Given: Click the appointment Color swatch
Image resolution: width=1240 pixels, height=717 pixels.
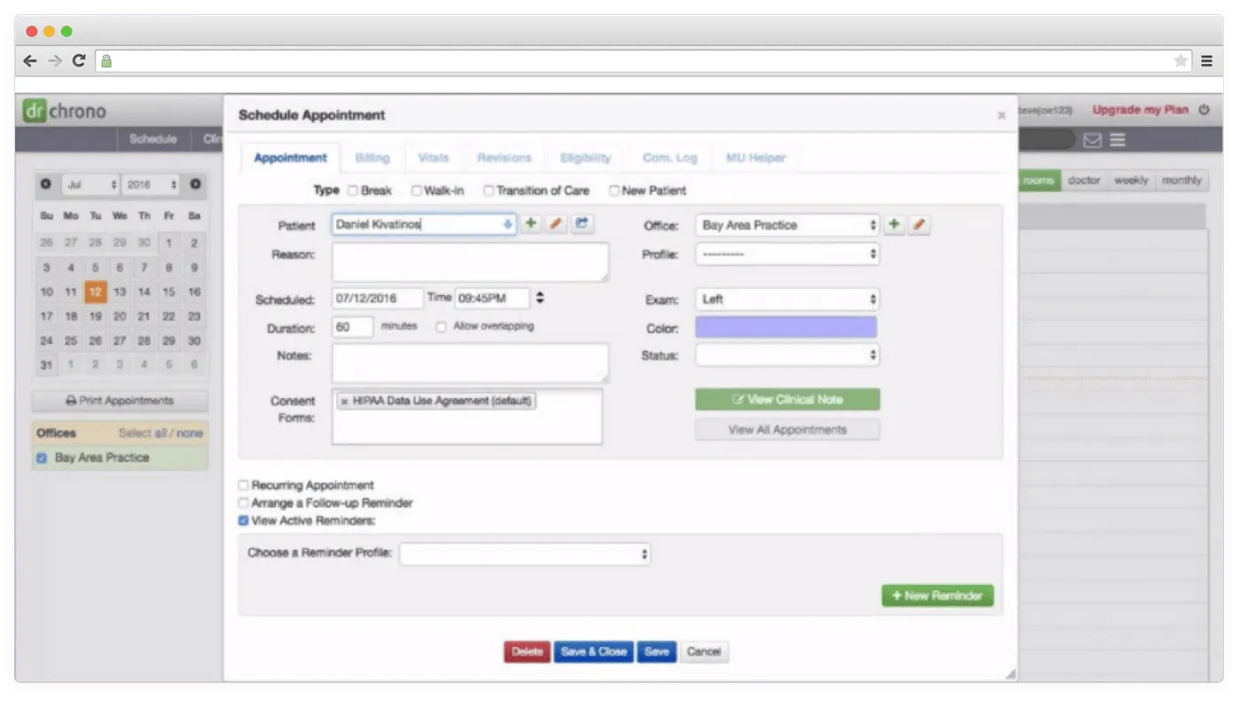Looking at the screenshot, I should coord(786,328).
